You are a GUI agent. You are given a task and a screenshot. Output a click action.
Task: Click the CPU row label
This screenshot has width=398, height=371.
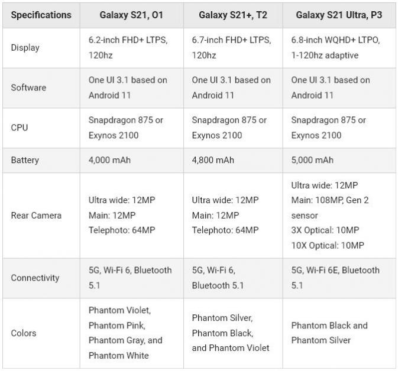point(20,128)
